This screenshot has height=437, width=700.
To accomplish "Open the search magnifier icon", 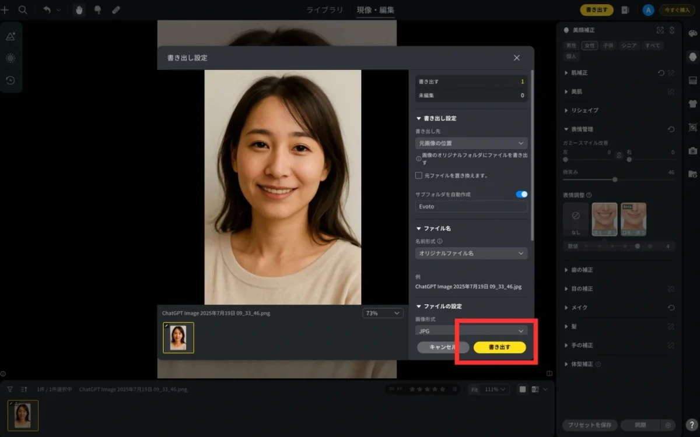I will point(23,10).
